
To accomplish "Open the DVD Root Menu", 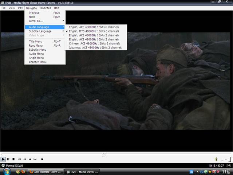I will (45, 46).
